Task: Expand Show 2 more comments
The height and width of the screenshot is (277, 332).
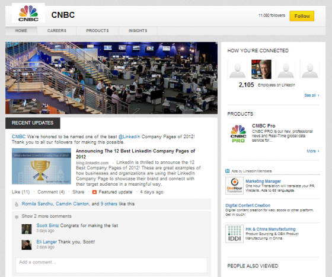Action: [47, 216]
